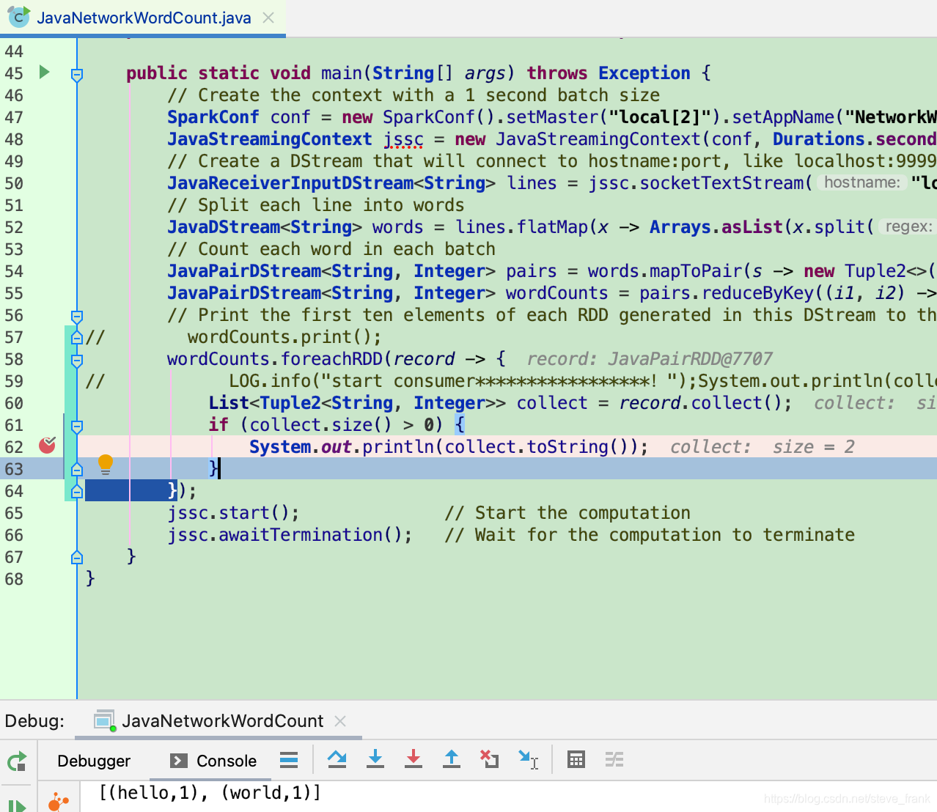Click 'jssc.socketTextStream' on line 50
The image size is (937, 812).
(x=696, y=183)
